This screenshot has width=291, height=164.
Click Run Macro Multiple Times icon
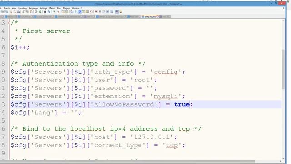tap(108, 12)
